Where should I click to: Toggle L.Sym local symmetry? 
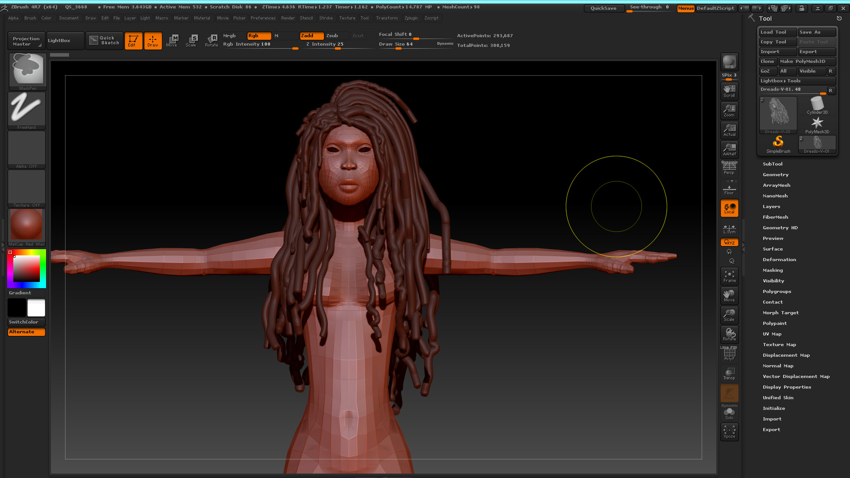(729, 228)
